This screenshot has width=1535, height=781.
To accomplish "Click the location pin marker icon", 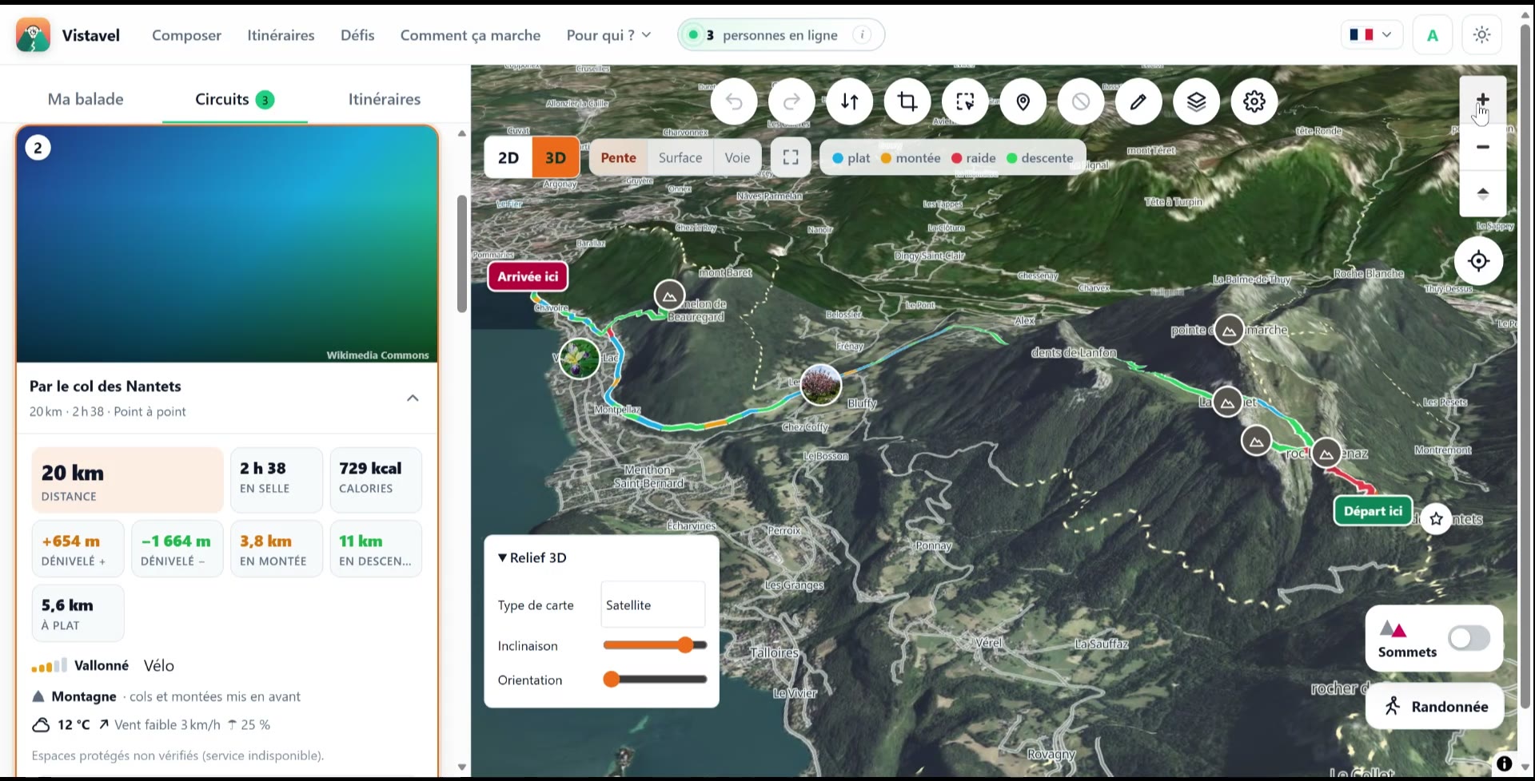I will pyautogui.click(x=1023, y=101).
